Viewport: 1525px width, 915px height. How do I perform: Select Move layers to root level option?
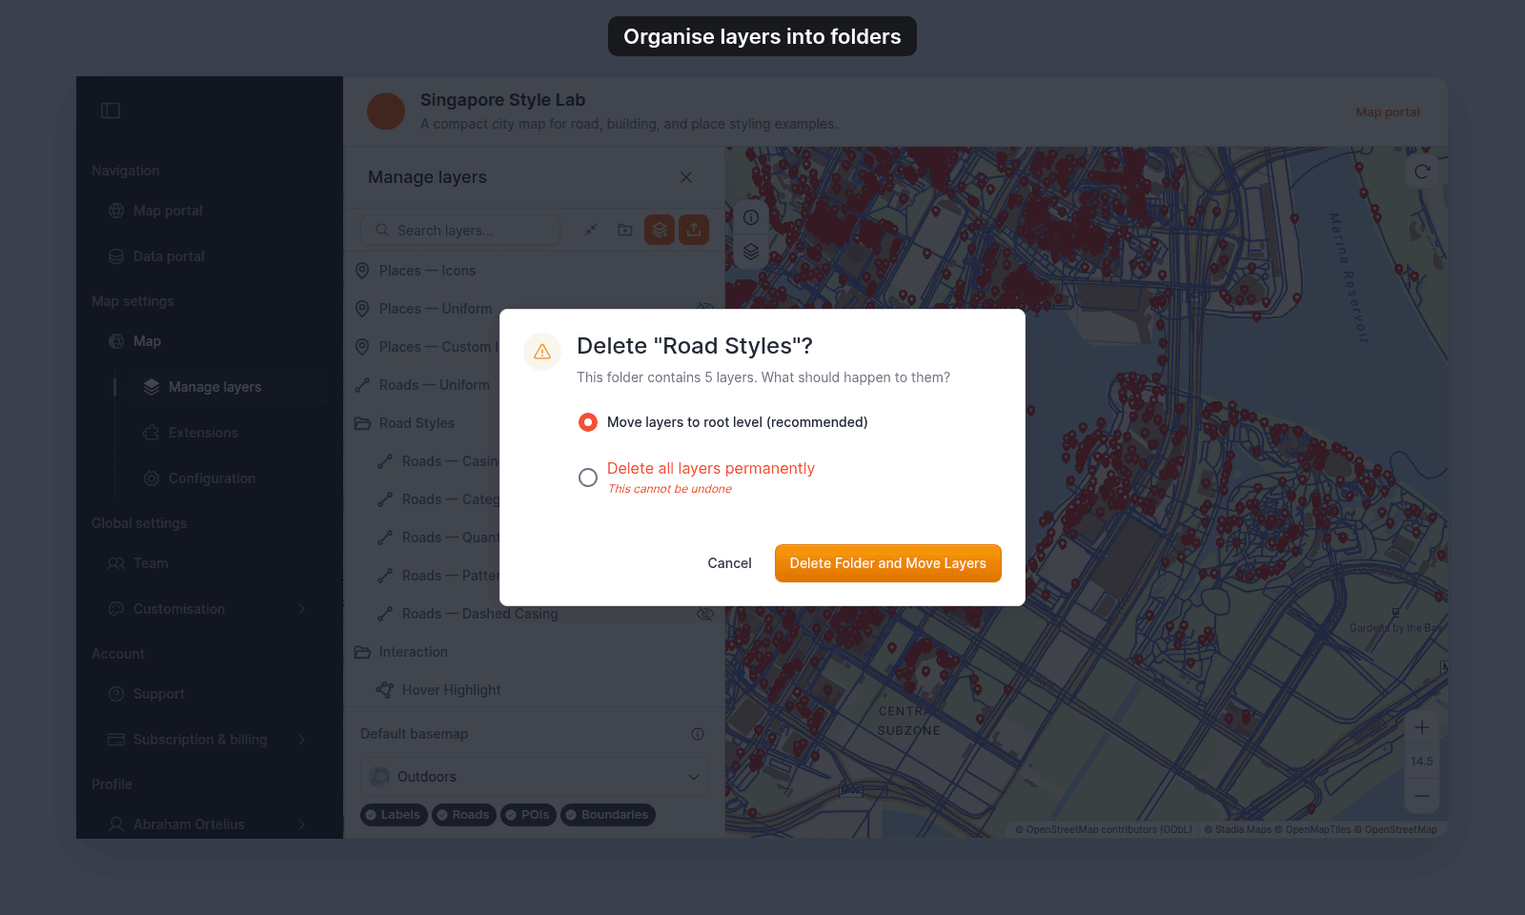tap(588, 422)
